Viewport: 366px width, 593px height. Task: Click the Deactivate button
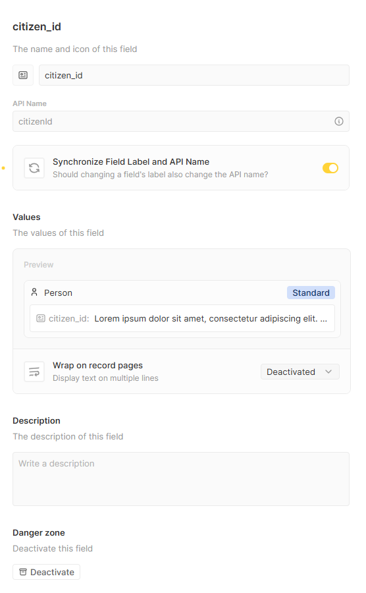[47, 572]
